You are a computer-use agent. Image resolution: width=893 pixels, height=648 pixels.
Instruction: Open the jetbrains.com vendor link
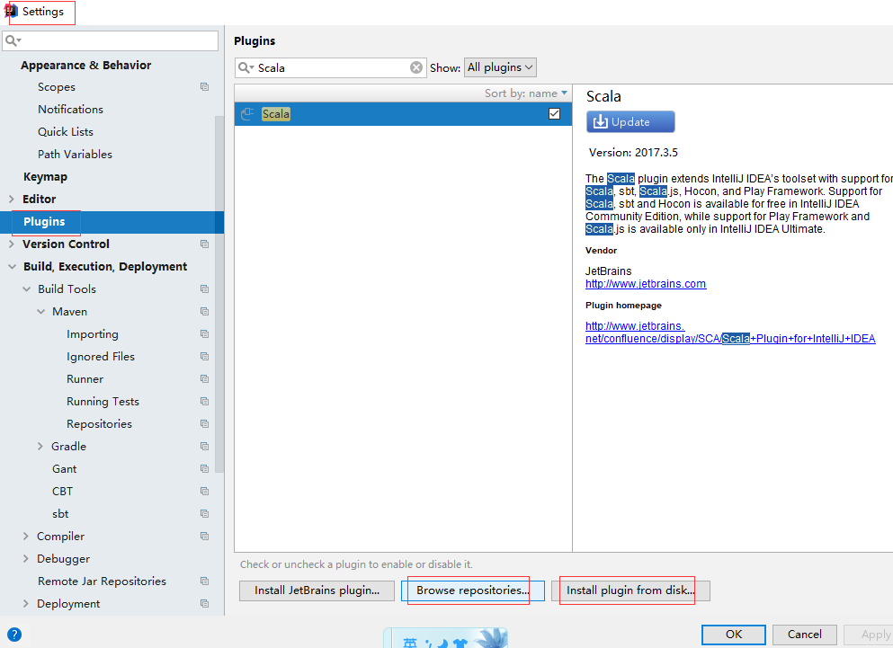pyautogui.click(x=646, y=284)
